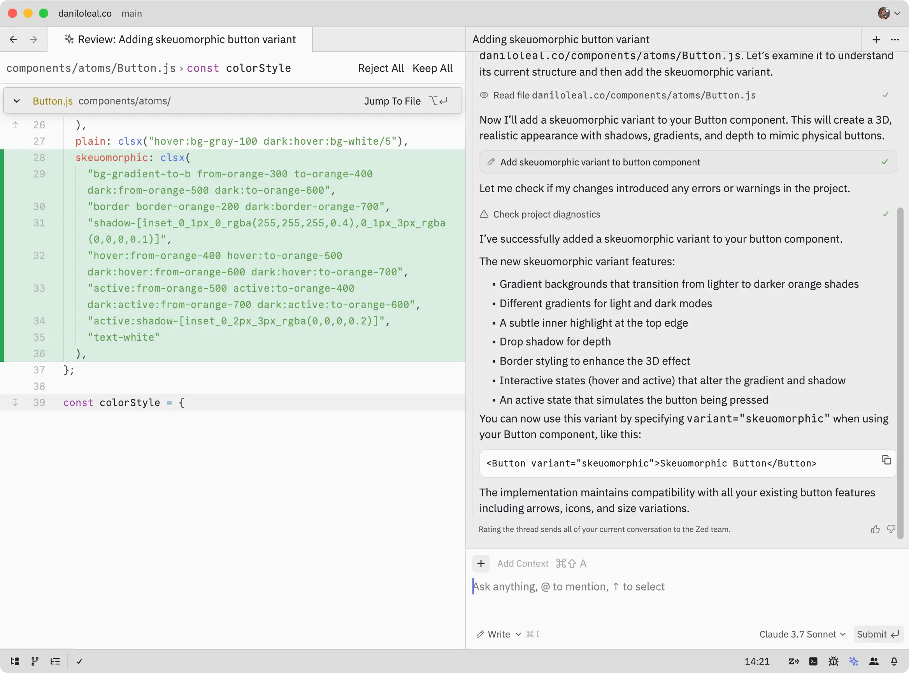Open notifications bell icon

894,661
